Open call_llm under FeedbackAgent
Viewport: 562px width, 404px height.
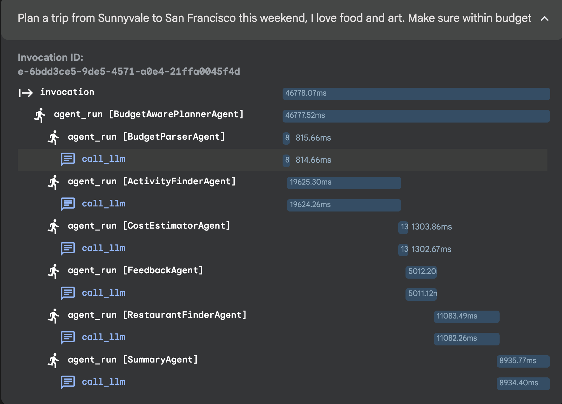tap(104, 293)
